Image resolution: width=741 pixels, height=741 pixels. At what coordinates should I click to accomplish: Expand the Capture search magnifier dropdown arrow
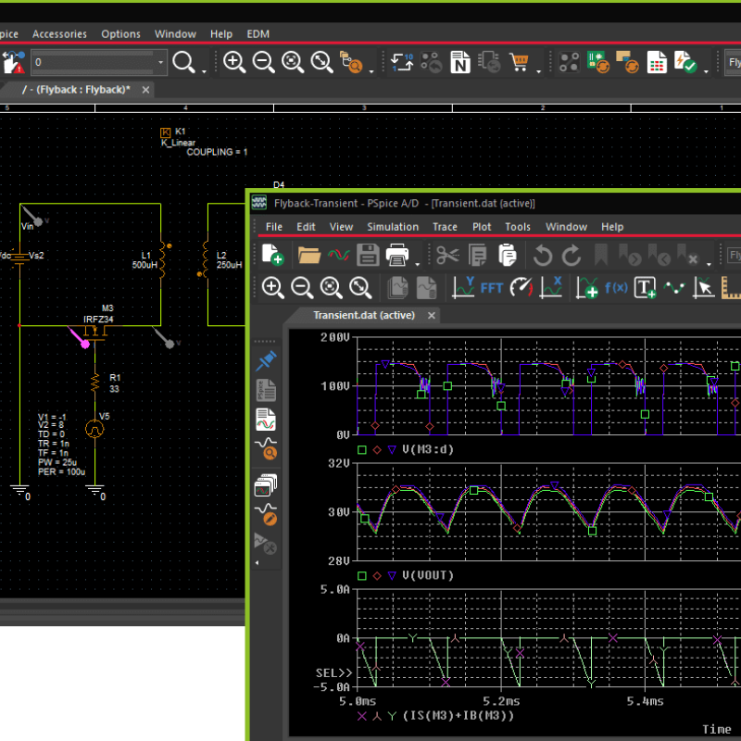[203, 69]
